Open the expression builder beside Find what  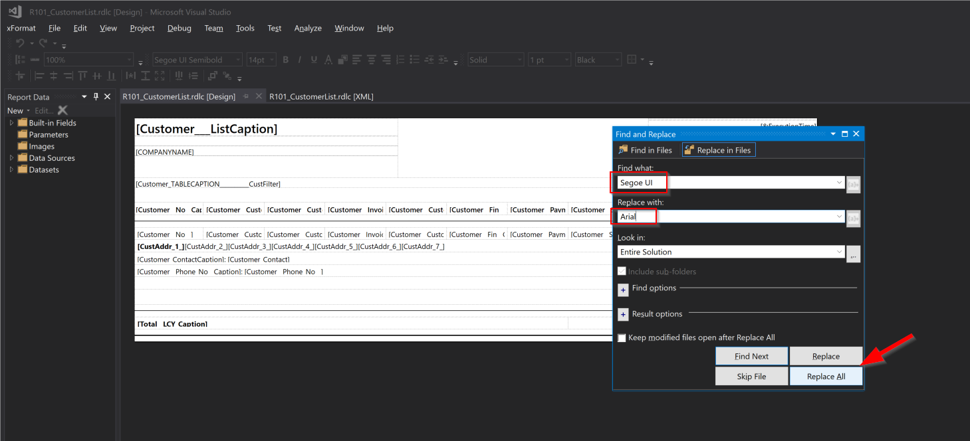854,184
